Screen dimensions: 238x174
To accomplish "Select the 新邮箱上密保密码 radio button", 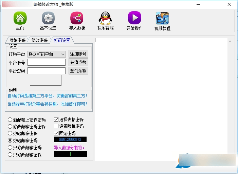I will click(10, 120).
